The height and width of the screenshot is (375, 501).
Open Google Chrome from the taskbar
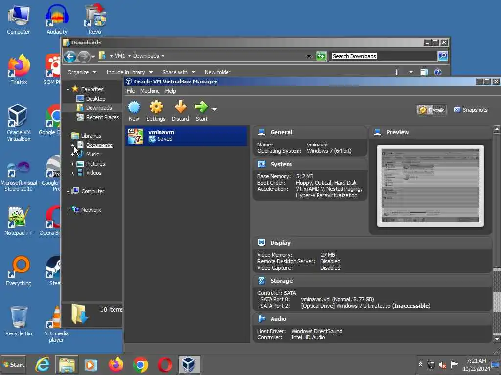point(140,365)
